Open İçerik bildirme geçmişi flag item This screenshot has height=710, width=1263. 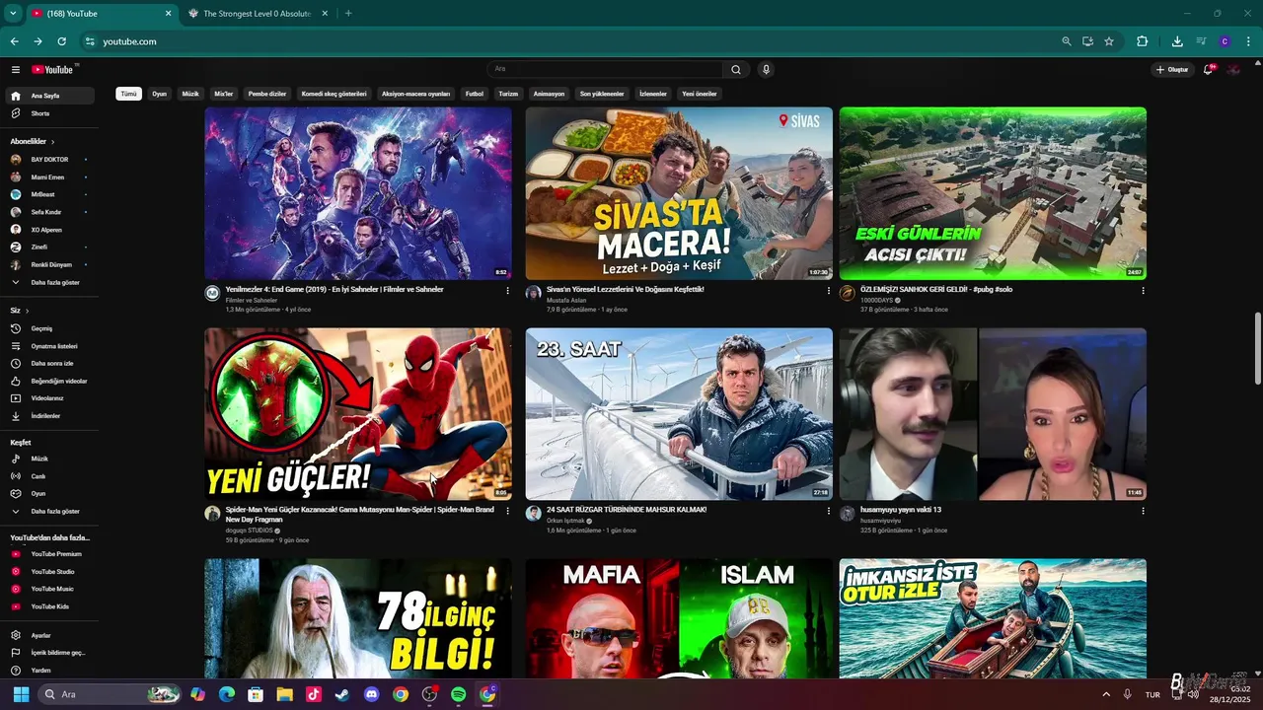pyautogui.click(x=51, y=653)
